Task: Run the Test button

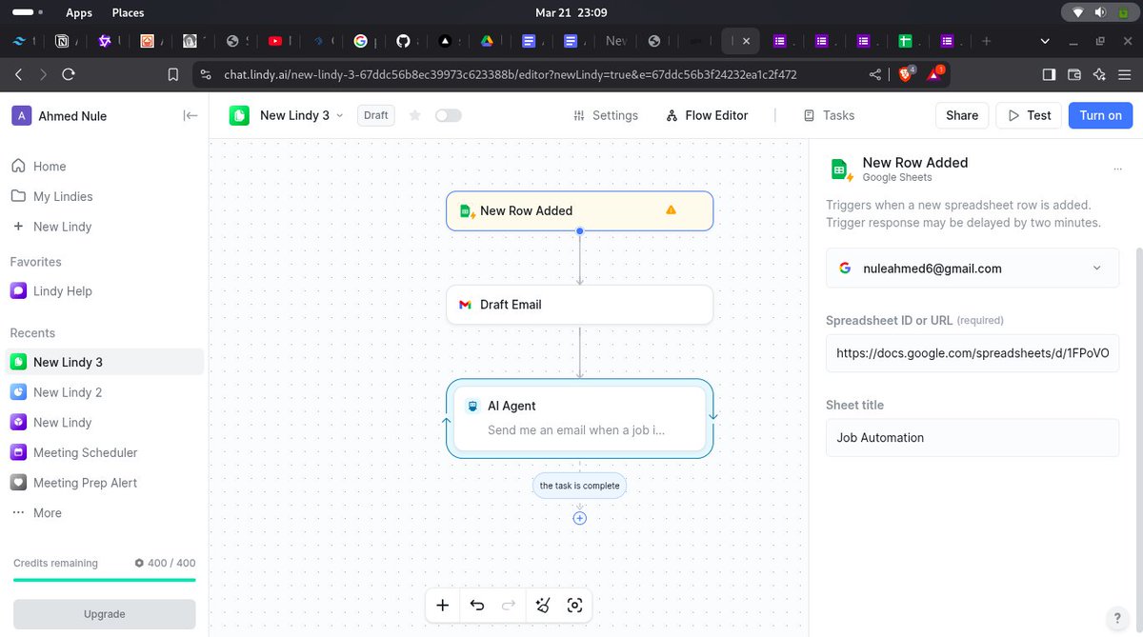Action: point(1029,115)
